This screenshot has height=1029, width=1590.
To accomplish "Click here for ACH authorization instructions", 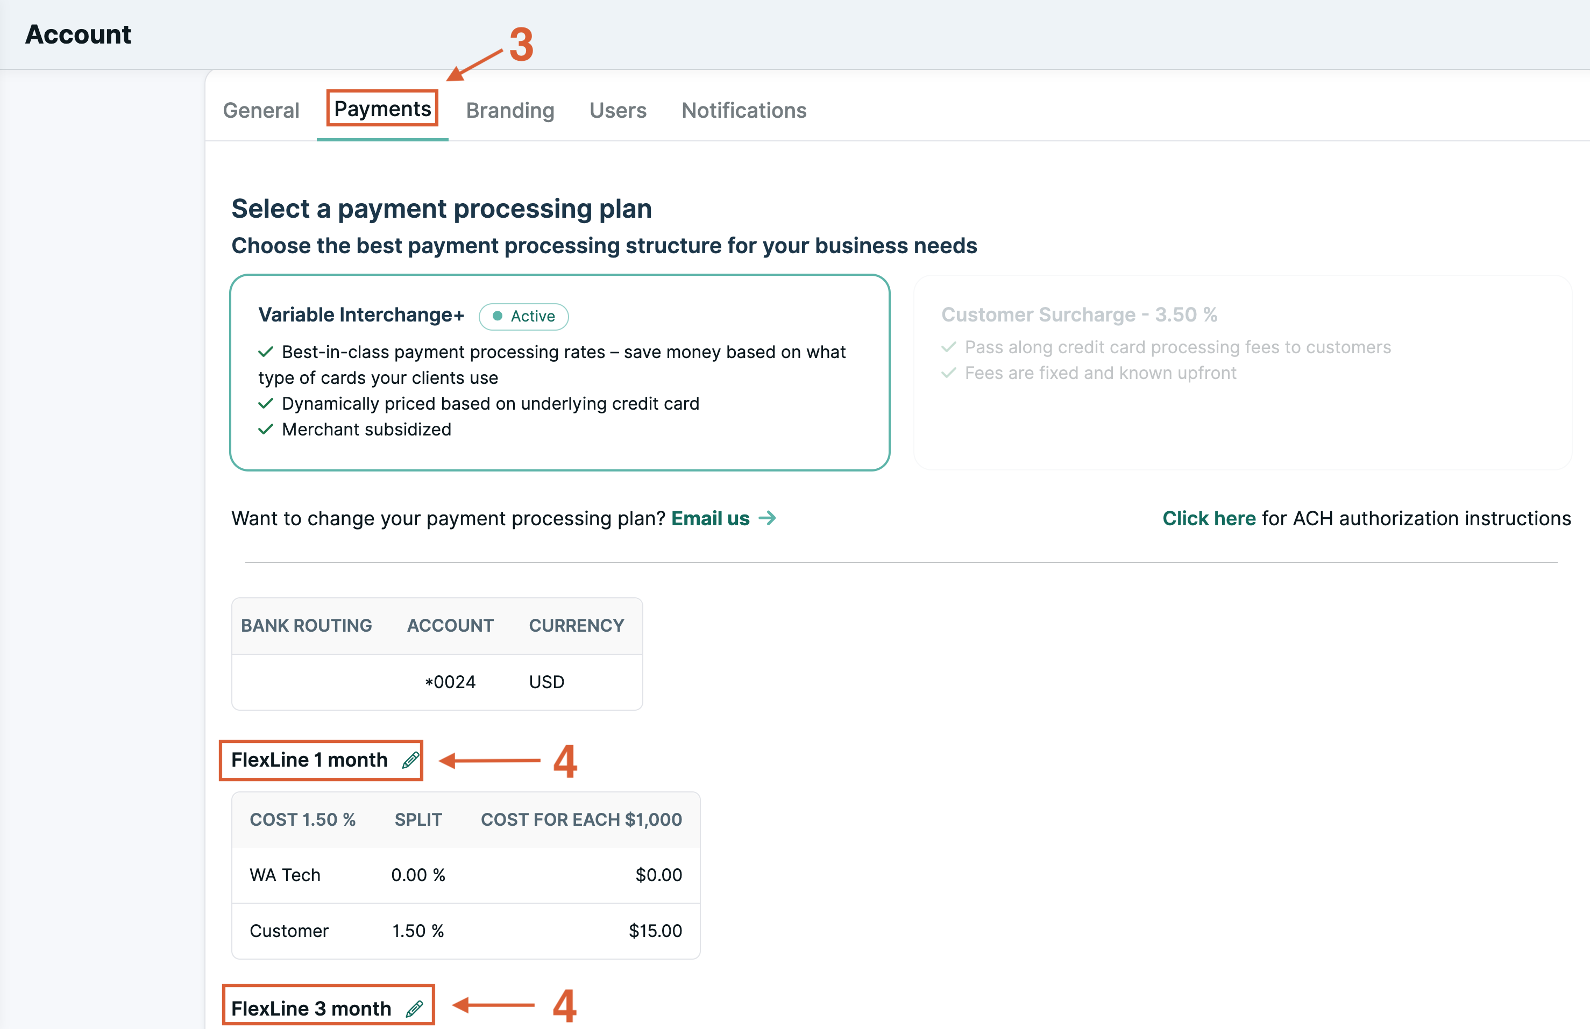I will click(1209, 518).
